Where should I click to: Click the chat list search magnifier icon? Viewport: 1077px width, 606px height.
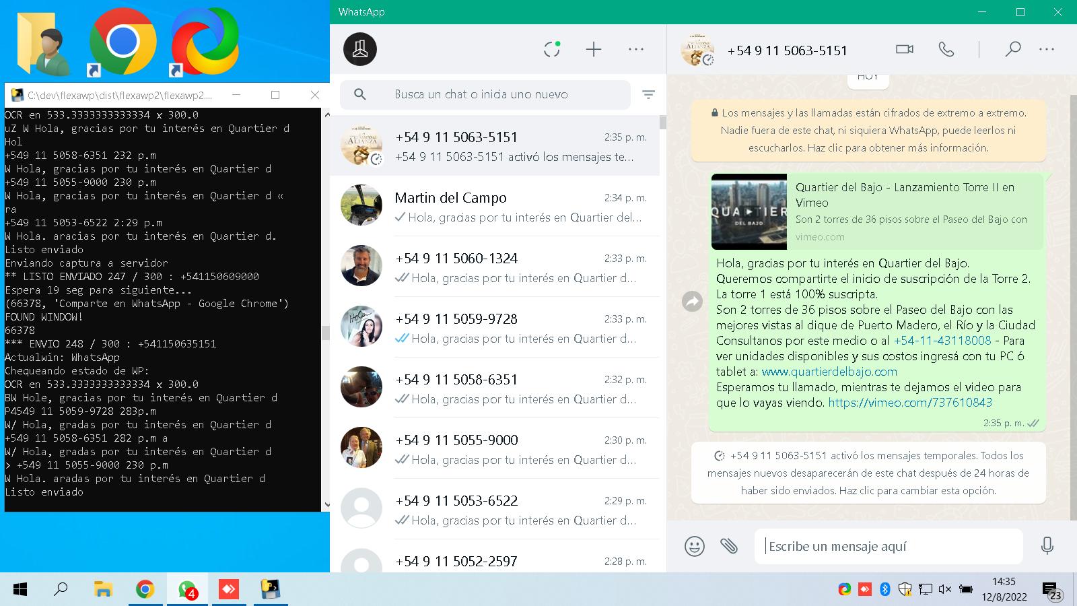pyautogui.click(x=360, y=95)
